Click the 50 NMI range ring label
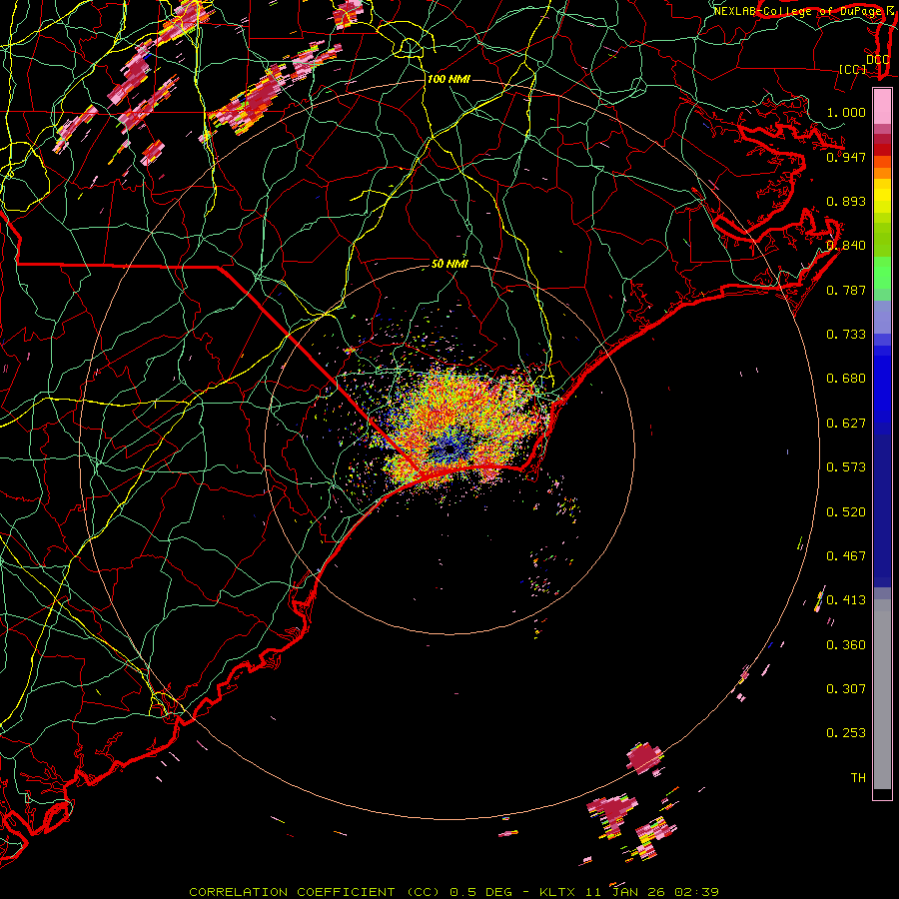 (449, 264)
